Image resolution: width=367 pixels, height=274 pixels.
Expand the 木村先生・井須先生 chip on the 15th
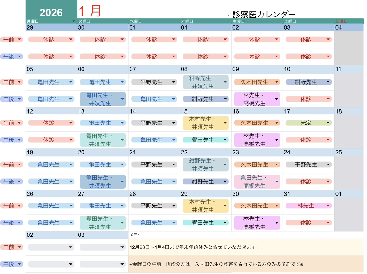[225, 123]
